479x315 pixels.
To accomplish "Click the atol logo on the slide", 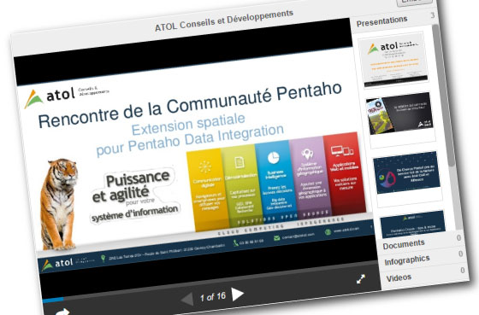I will click(50, 97).
